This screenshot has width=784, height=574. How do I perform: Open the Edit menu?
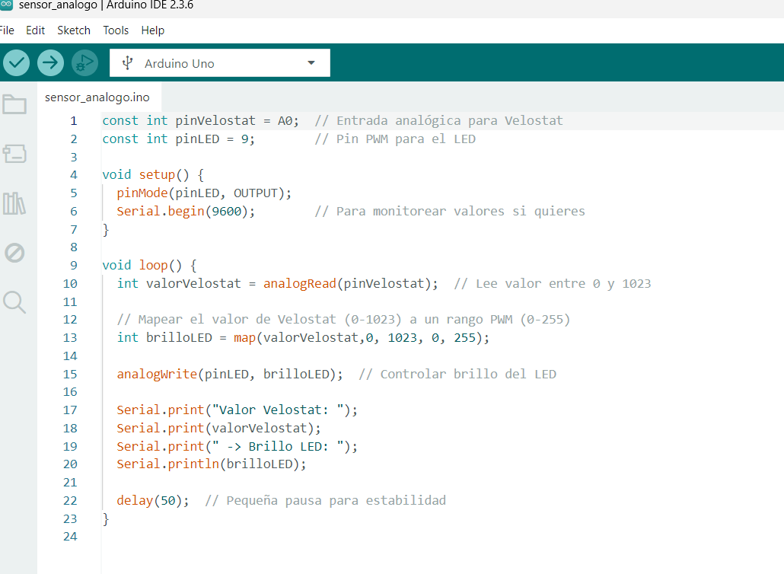(x=35, y=30)
